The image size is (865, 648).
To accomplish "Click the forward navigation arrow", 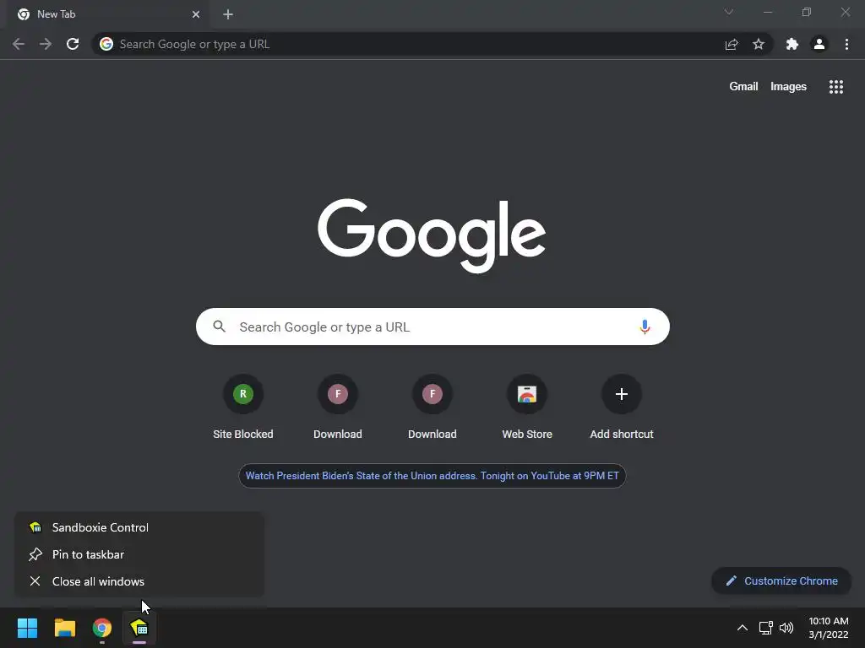I will [x=46, y=44].
